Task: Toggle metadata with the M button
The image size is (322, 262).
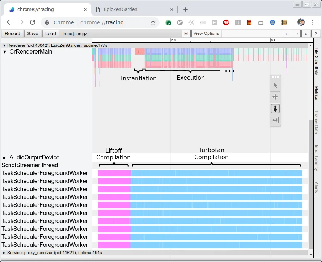Action: click(x=186, y=34)
